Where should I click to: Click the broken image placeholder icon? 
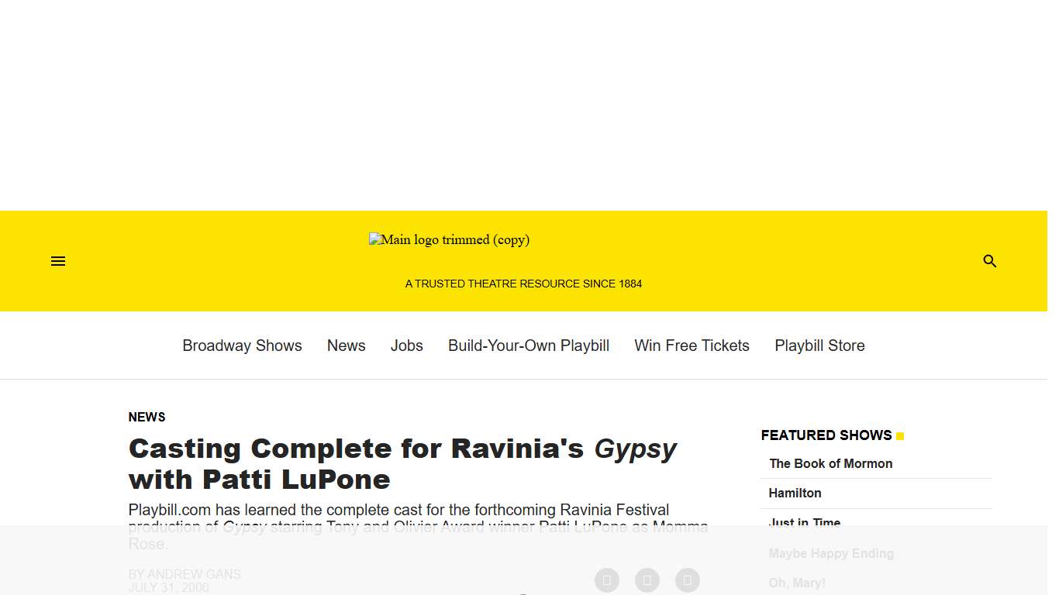pyautogui.click(x=375, y=239)
